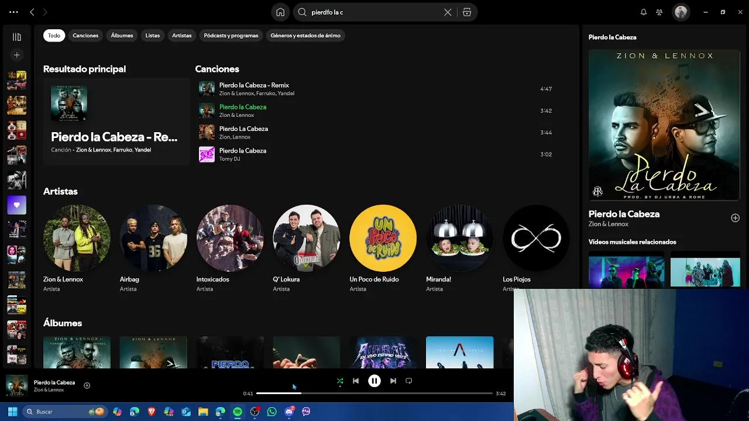Image resolution: width=749 pixels, height=421 pixels.
Task: Select the Artistas filter
Action: (181, 36)
